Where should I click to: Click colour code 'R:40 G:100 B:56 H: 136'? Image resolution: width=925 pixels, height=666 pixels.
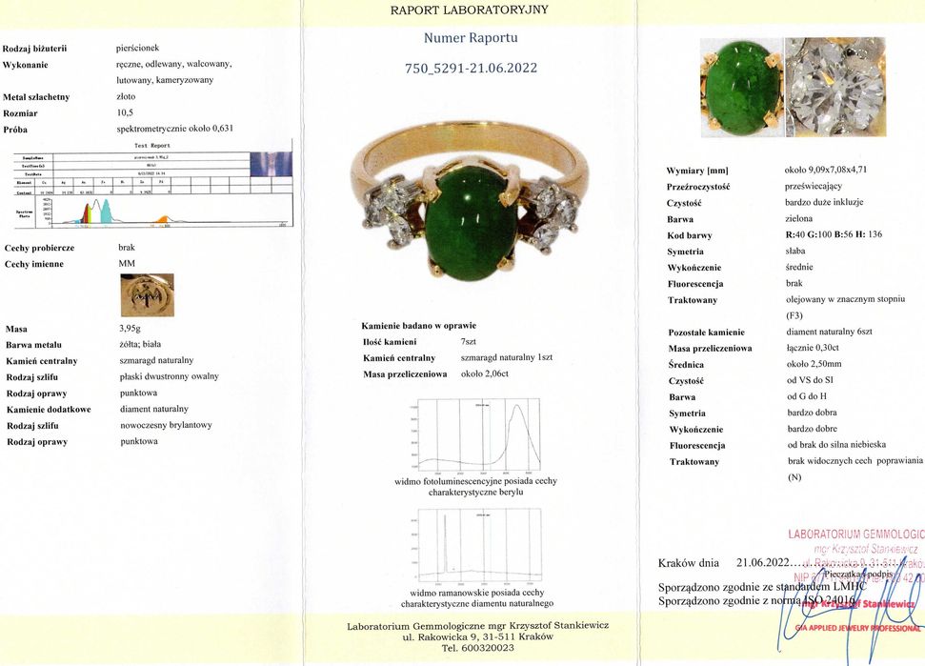[x=834, y=234]
